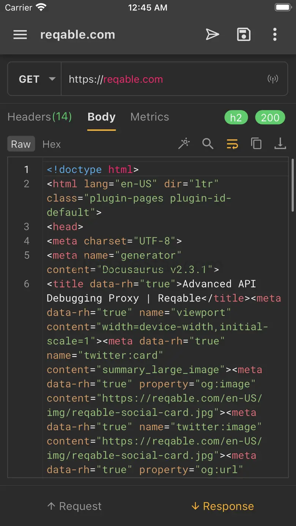Copy the response body to clipboard
Viewport: 296px width, 526px height.
click(x=256, y=144)
